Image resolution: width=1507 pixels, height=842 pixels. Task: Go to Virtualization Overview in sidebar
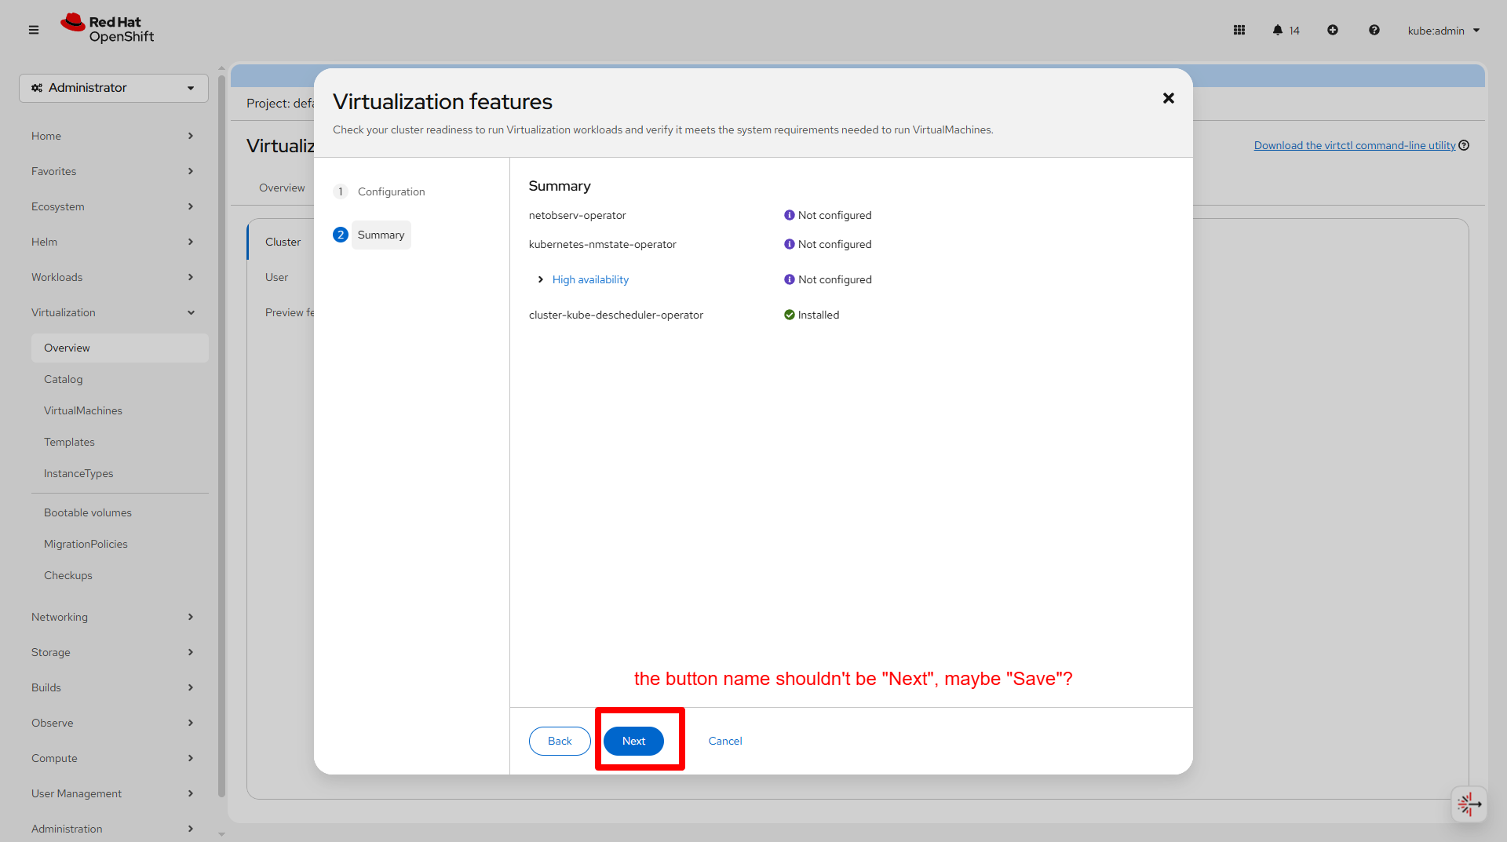[x=120, y=348]
